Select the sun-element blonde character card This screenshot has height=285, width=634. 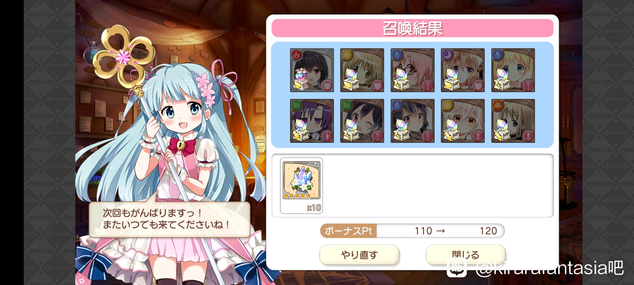tap(362, 70)
